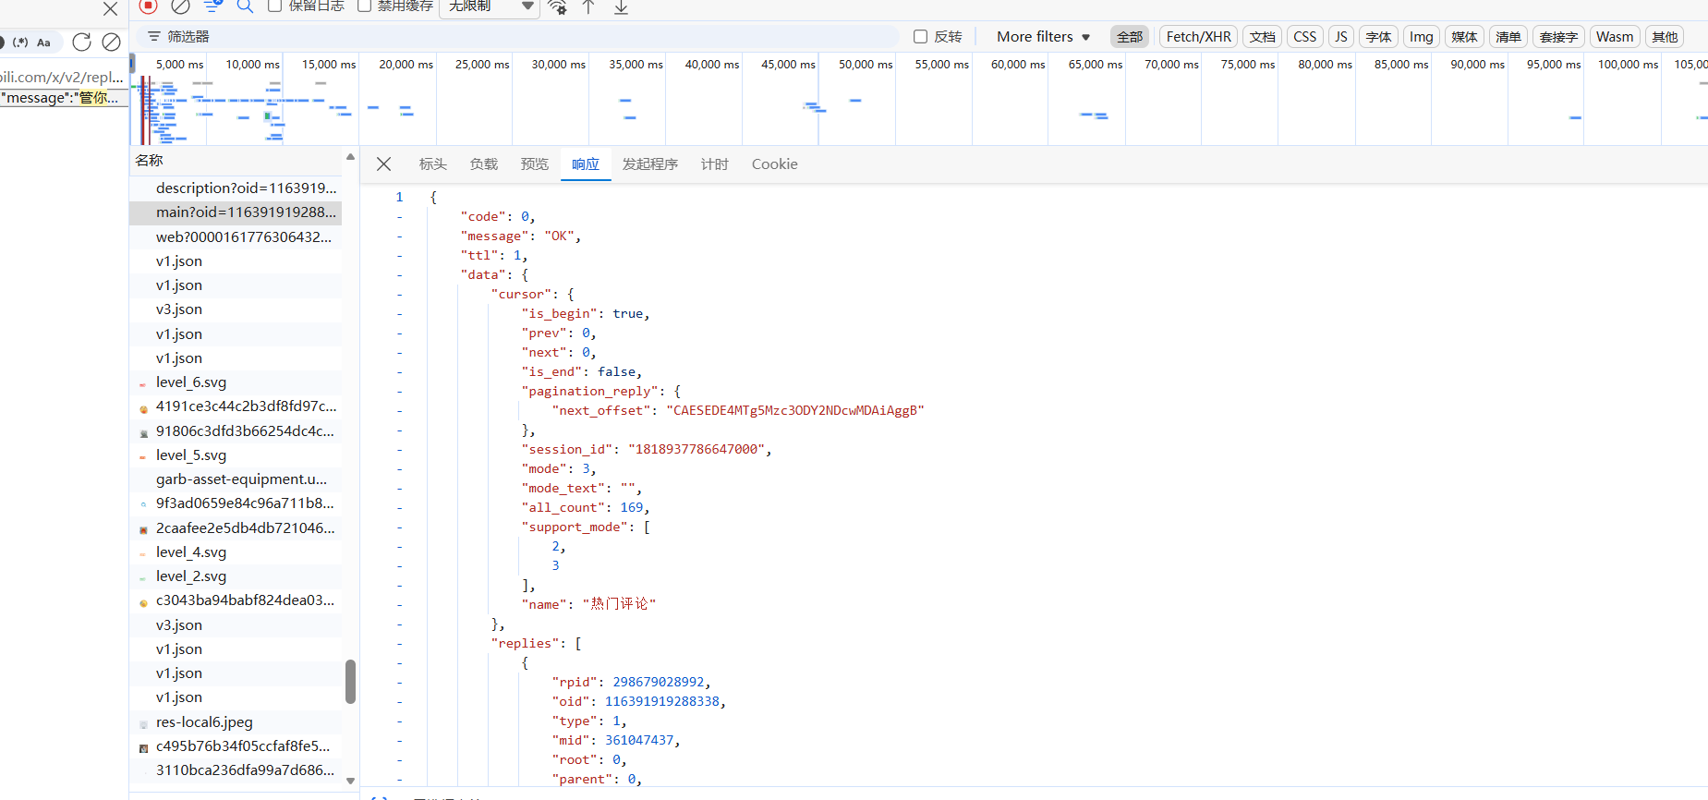This screenshot has height=800, width=1708.
Task: Switch to the Cookie tab
Action: 774,164
